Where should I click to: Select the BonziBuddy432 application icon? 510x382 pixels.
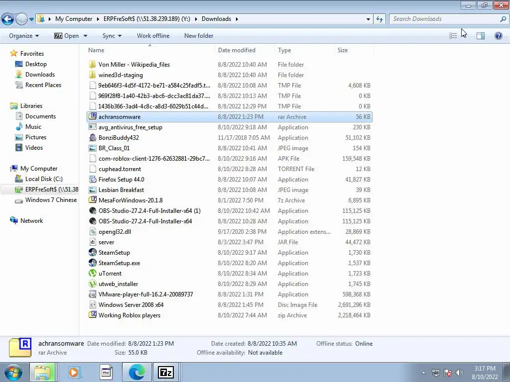(93, 137)
